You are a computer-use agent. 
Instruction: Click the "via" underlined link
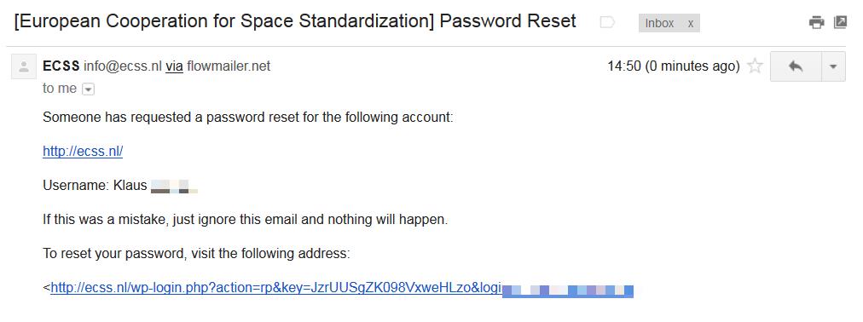tap(174, 66)
